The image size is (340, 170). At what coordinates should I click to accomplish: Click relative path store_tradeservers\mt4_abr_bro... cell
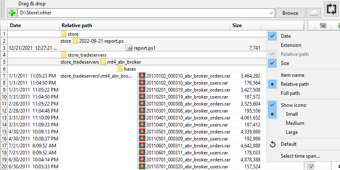click(x=96, y=76)
